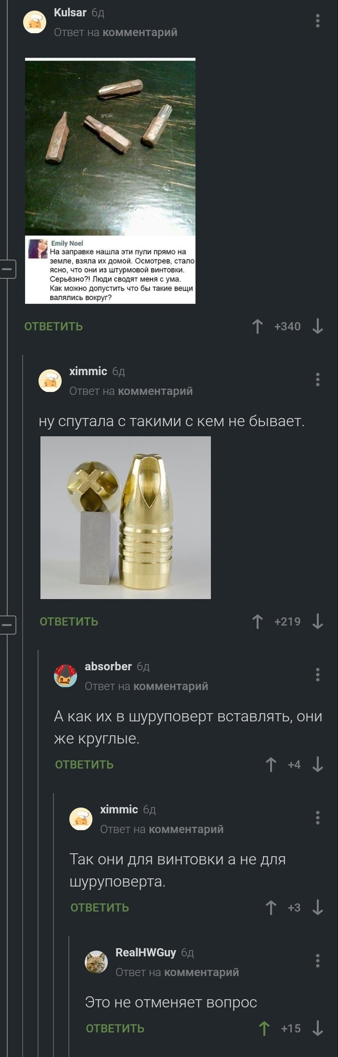Screen dimensions: 338x1057
Task: Open three-dot dropdown on ximmic's first comment
Action: pos(317,380)
